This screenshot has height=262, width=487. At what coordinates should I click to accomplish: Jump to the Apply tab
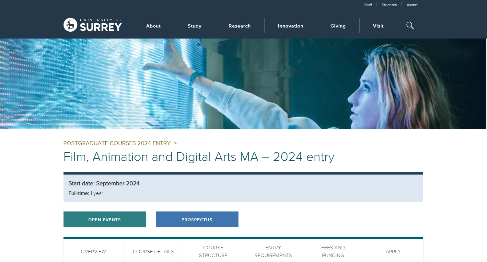393,251
